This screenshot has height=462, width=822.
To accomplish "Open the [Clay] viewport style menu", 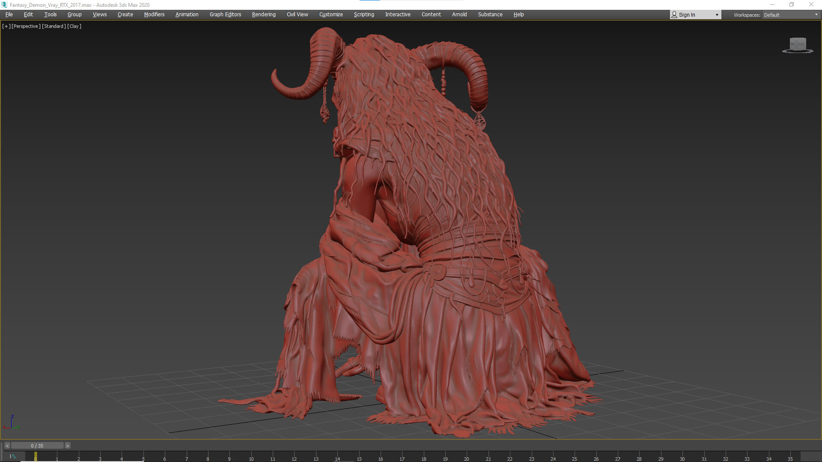I will click(x=74, y=26).
